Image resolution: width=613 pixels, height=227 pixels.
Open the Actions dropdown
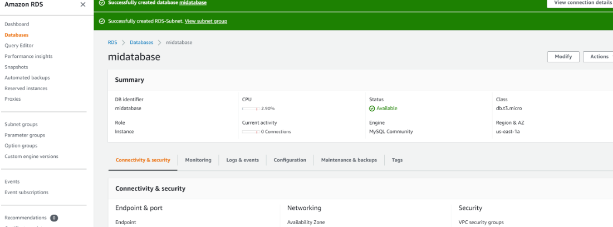click(598, 57)
